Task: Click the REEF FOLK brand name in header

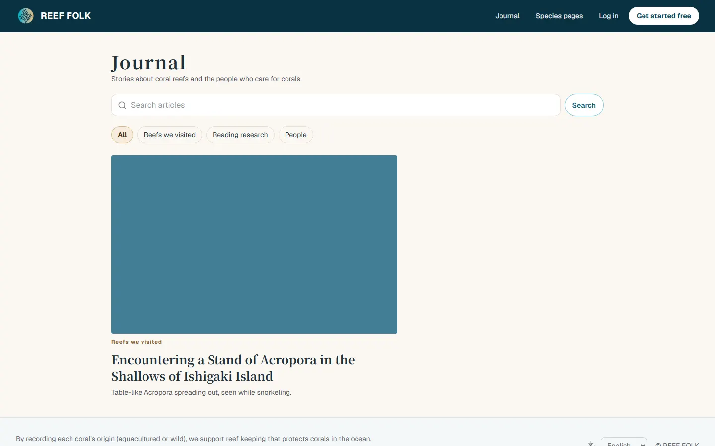Action: [x=66, y=16]
